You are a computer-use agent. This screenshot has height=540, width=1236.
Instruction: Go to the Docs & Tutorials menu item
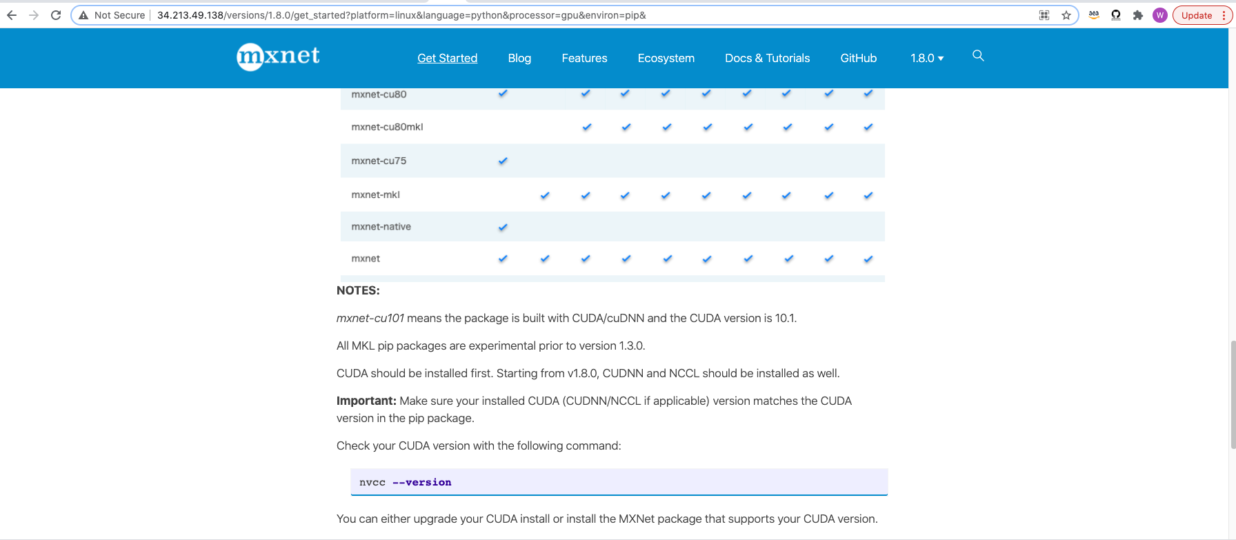[x=767, y=59]
